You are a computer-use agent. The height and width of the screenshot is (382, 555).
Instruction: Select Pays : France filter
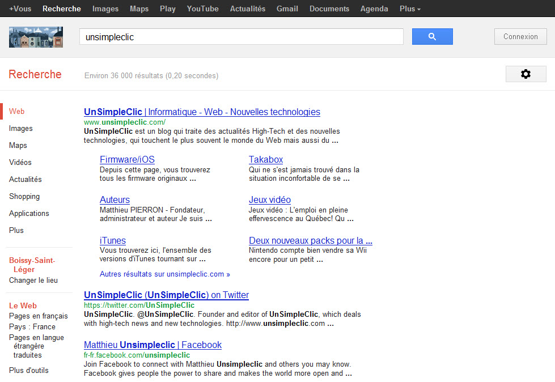click(32, 326)
